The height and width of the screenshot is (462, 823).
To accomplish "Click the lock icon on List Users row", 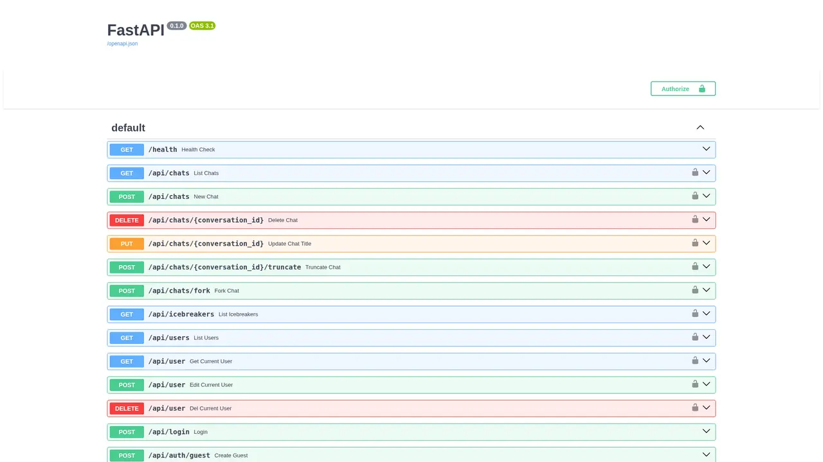I will [x=695, y=337].
